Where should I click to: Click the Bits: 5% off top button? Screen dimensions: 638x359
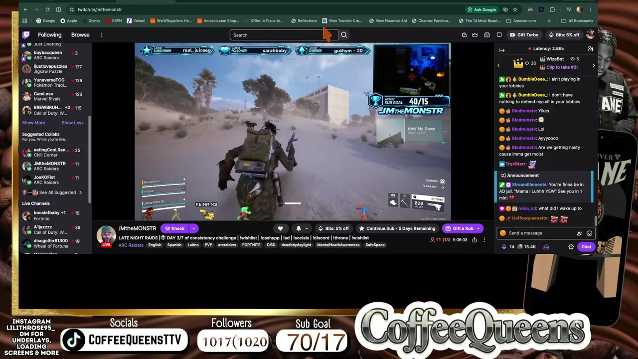coord(564,35)
